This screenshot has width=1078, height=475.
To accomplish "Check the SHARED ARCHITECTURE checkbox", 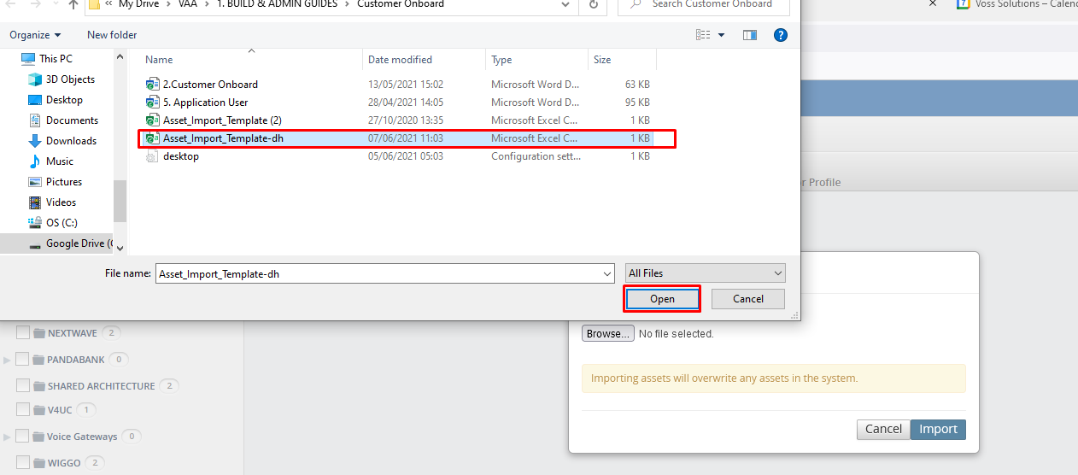I will pos(23,385).
